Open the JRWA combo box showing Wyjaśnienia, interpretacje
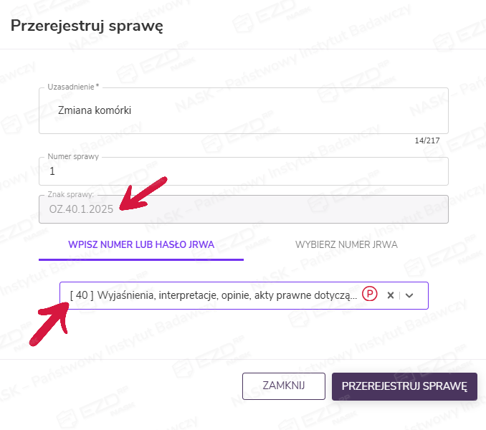The image size is (486, 430). click(215, 295)
